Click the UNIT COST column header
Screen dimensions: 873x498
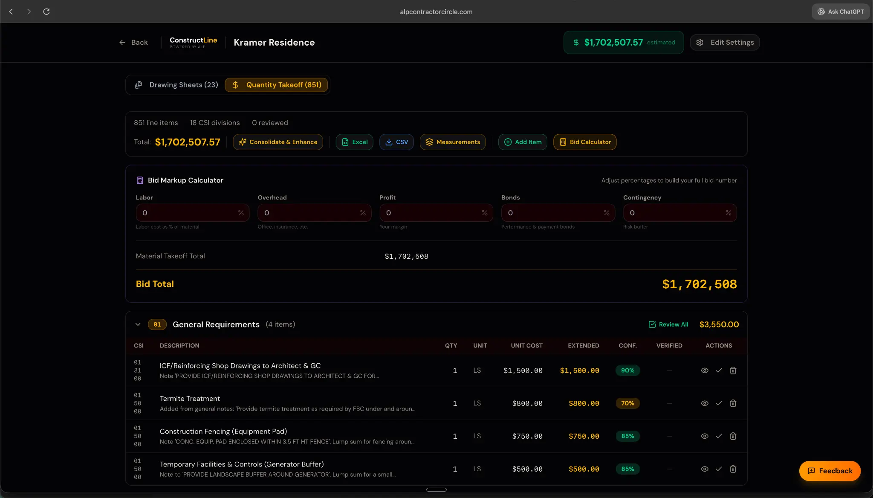pyautogui.click(x=526, y=346)
